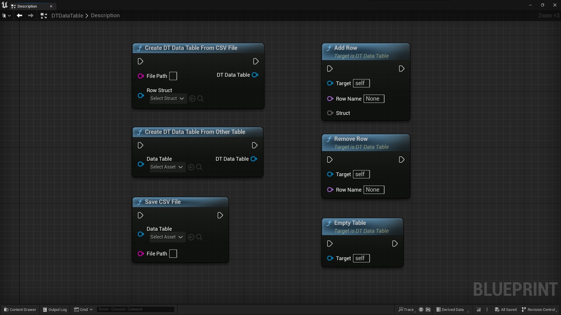Screen dimensions: 561x315
Task: Click the forward navigation arrow
Action: click(31, 15)
